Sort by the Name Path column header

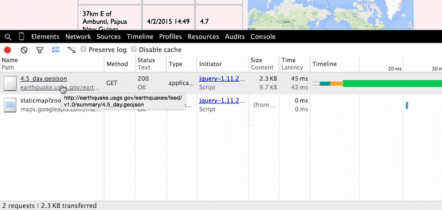pos(52,64)
